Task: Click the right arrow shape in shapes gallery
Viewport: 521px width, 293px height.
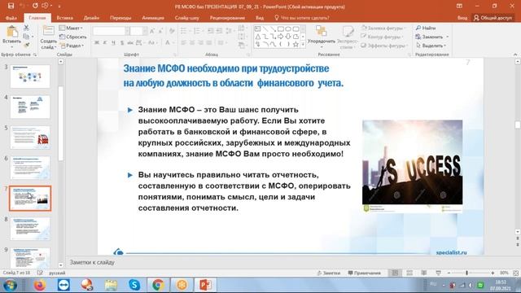Action: point(280,37)
